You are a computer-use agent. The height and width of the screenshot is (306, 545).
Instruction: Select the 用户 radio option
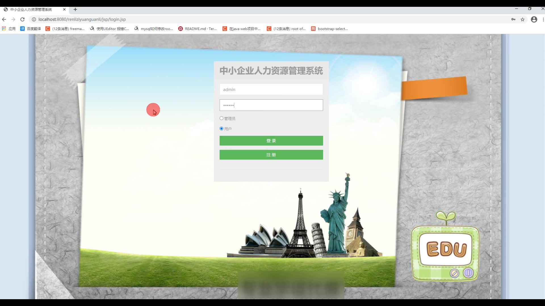point(221,128)
